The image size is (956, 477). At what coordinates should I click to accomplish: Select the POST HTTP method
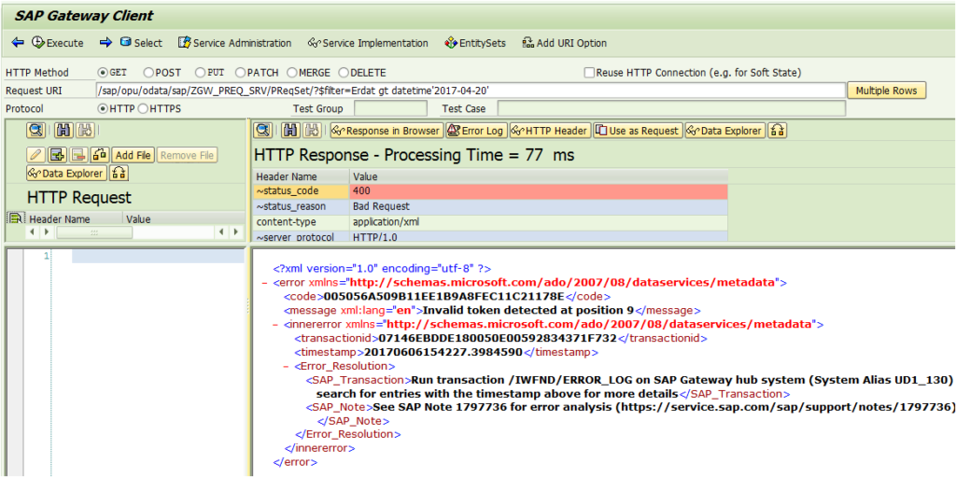pos(148,73)
